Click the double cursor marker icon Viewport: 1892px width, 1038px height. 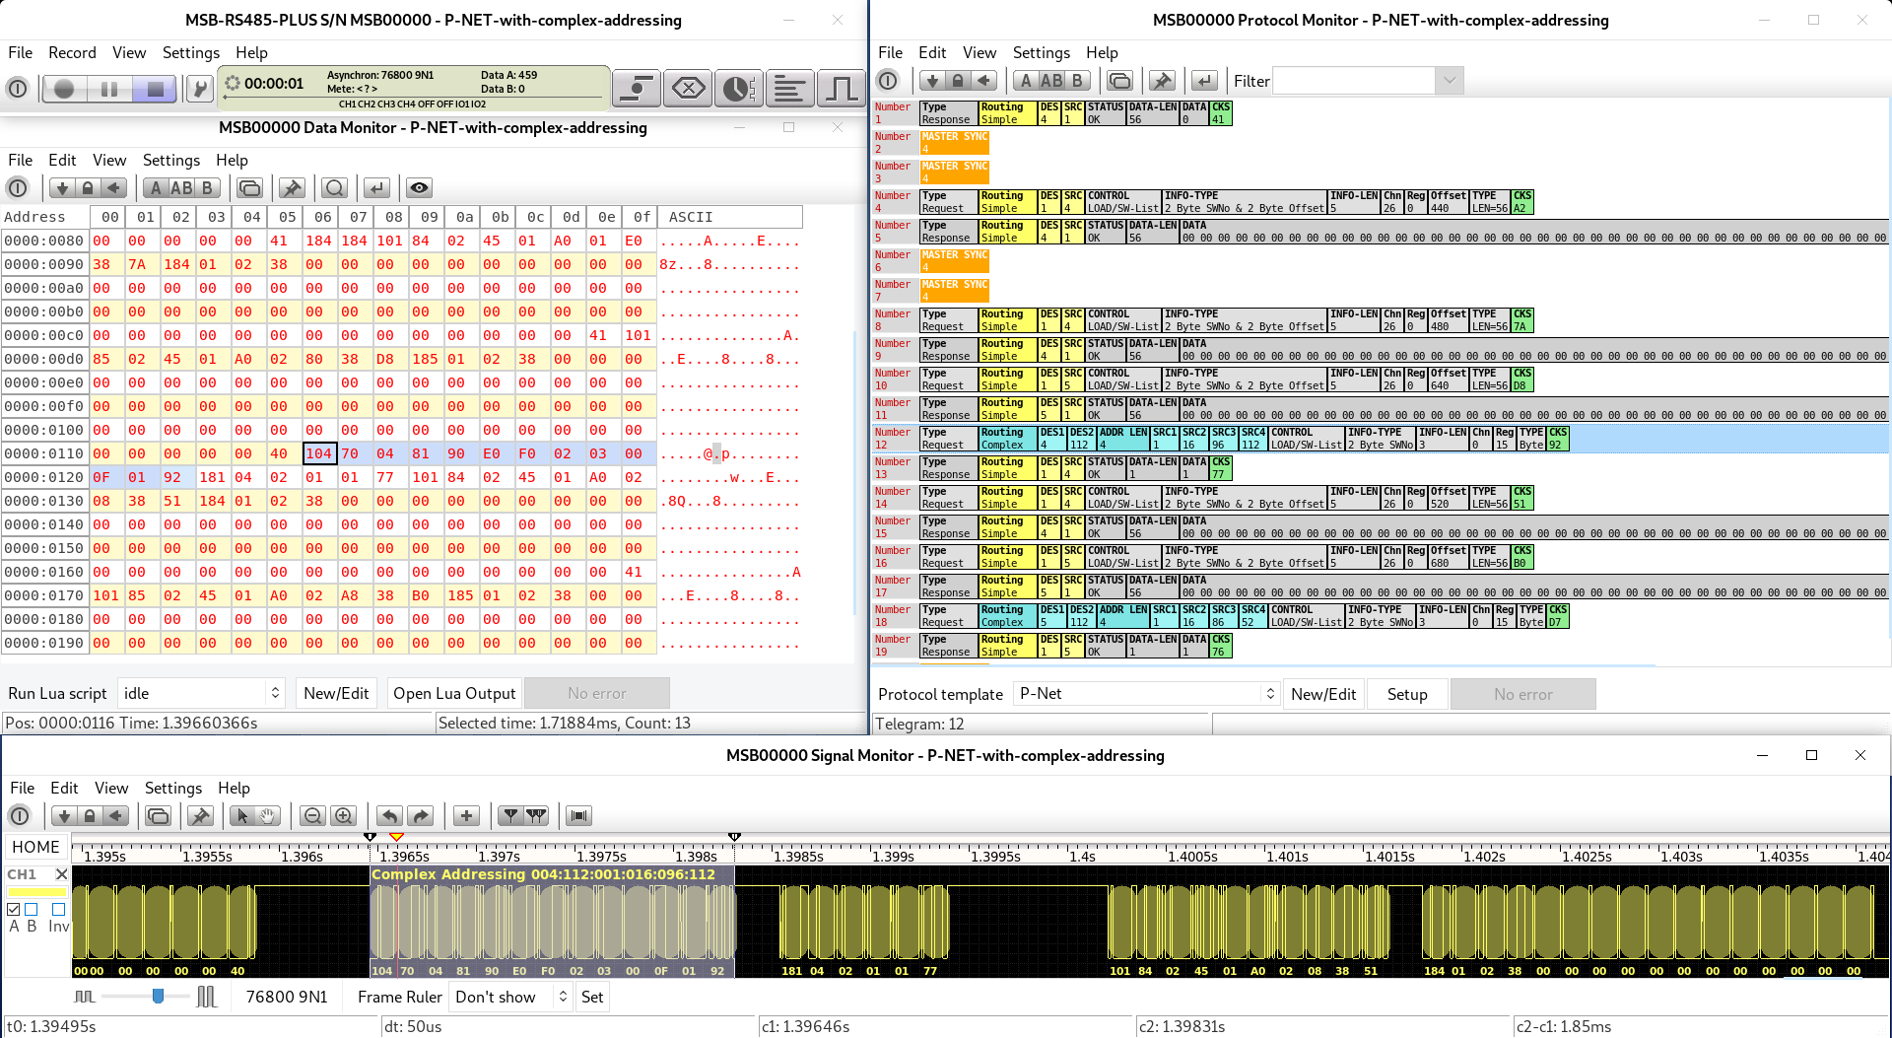point(536,816)
